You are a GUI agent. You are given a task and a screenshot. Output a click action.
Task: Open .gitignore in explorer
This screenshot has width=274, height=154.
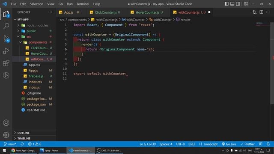tap(34, 93)
